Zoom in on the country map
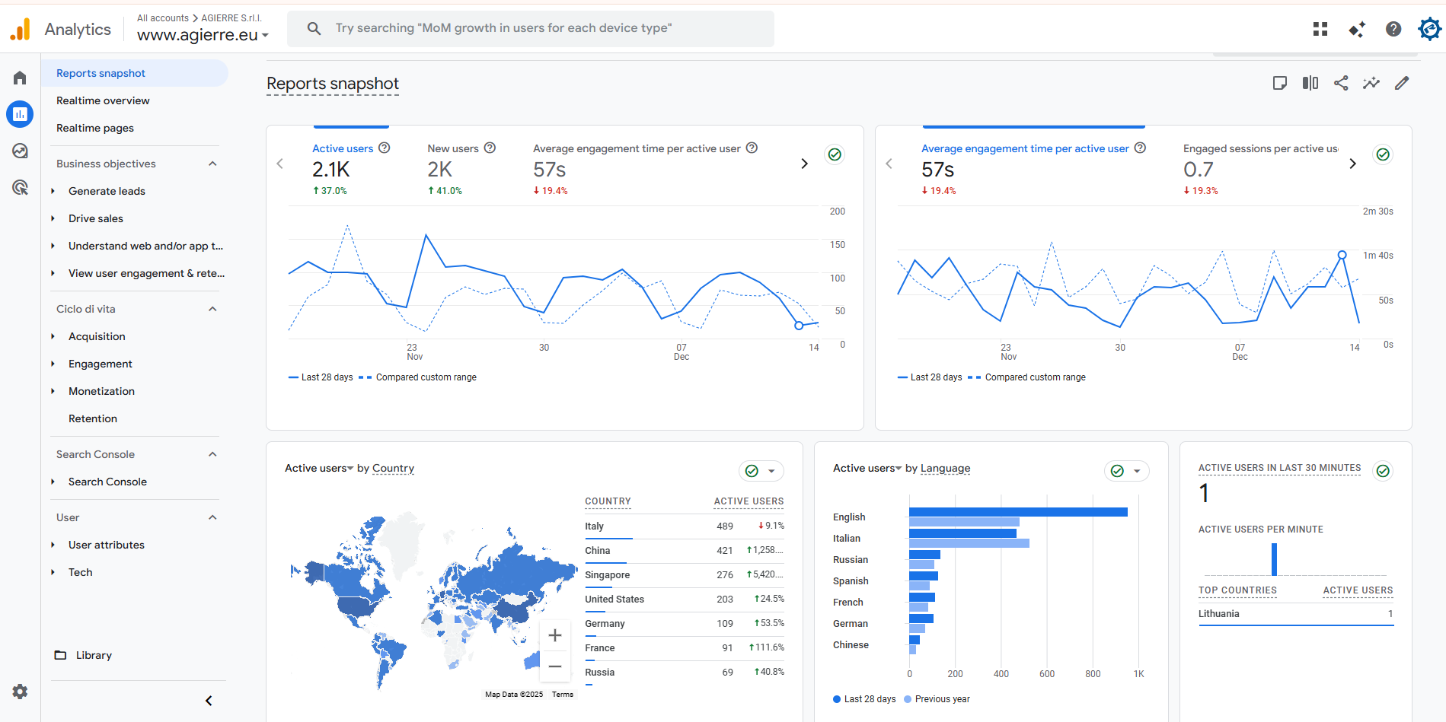 click(555, 635)
